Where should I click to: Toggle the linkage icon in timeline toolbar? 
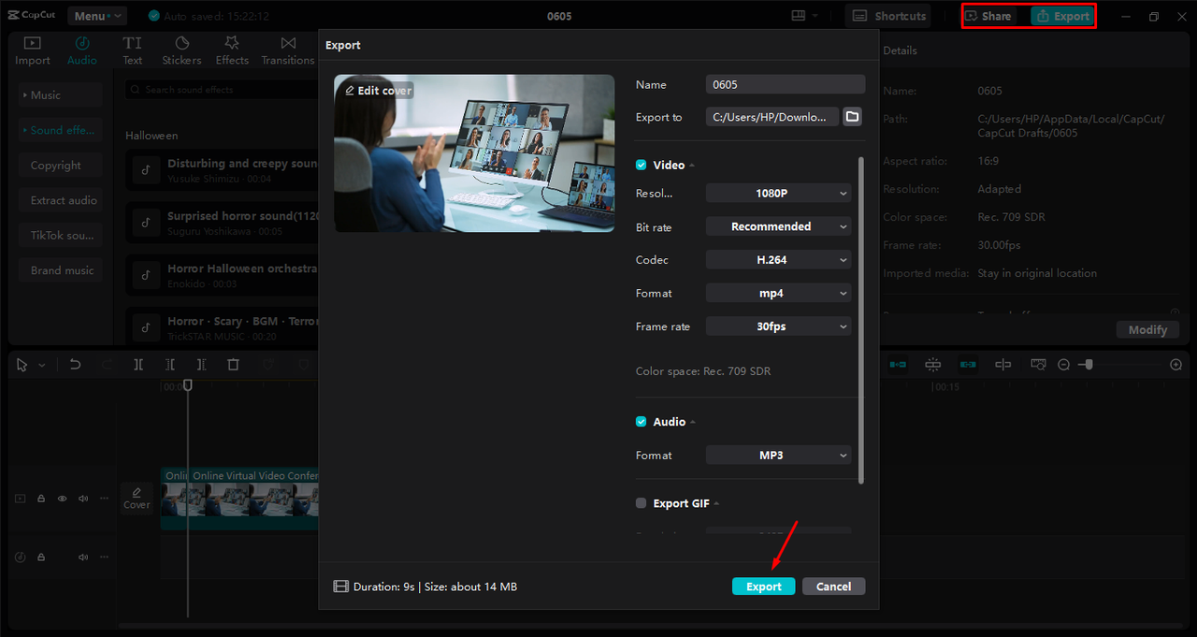(x=968, y=365)
